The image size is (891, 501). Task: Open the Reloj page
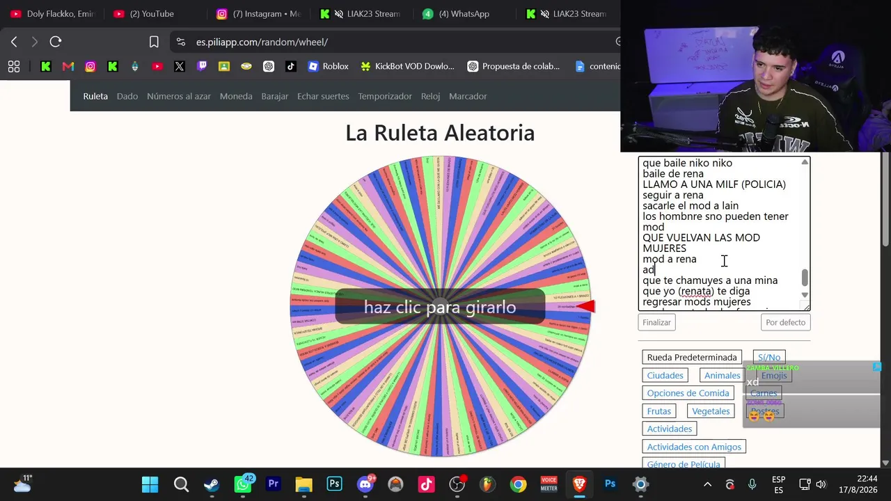coord(431,96)
